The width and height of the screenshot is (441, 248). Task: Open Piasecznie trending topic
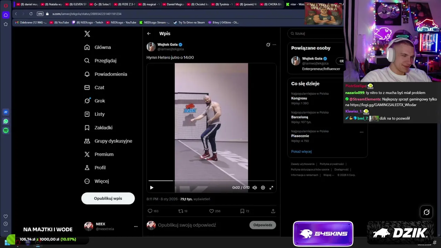click(300, 136)
